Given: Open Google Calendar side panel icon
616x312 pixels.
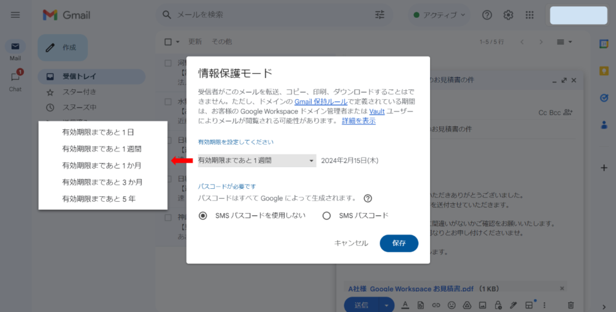Looking at the screenshot, I should 604,44.
